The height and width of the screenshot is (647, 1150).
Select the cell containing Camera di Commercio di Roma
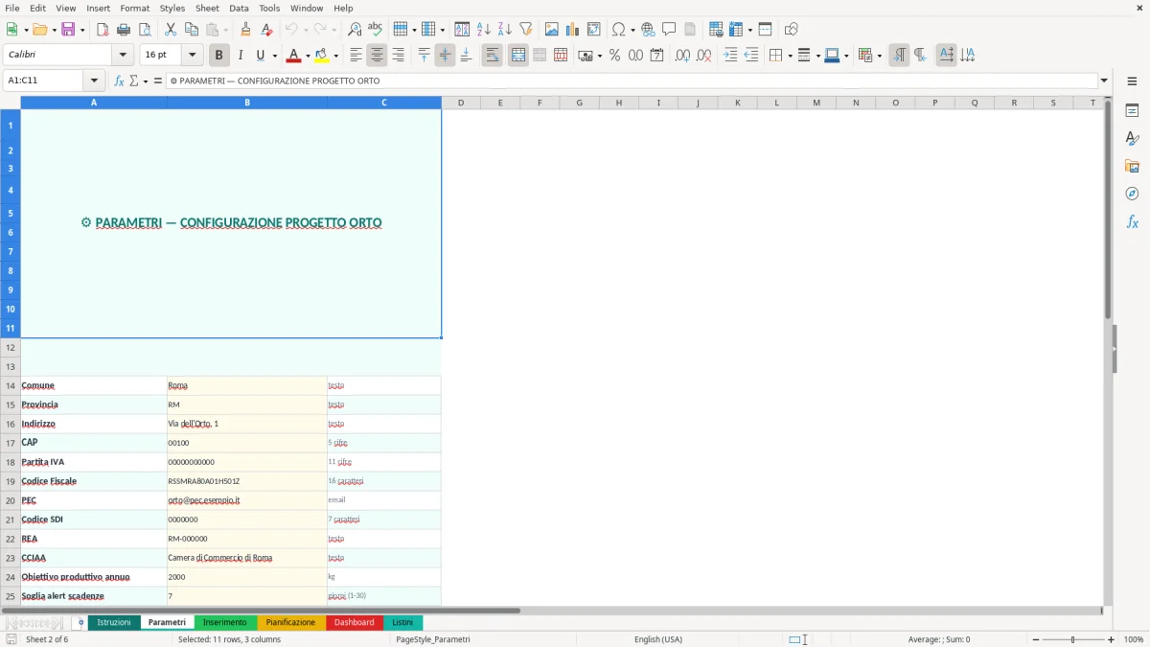pos(246,558)
